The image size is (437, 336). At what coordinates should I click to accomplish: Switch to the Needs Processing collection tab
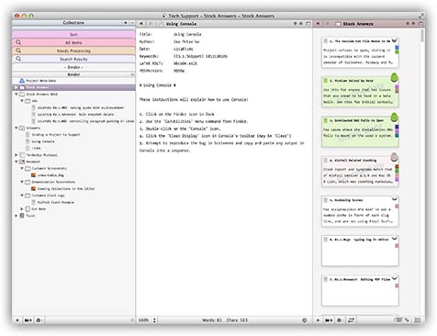73,50
